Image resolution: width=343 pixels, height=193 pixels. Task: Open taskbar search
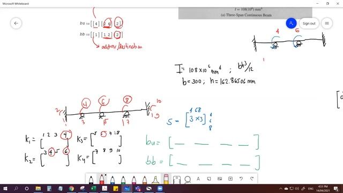pos(16,188)
